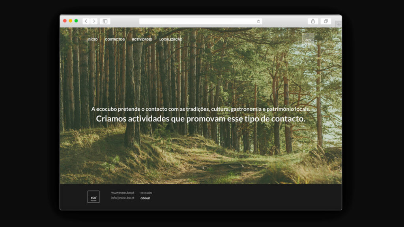This screenshot has width=404, height=227.
Task: Go forward with the browser forward arrow
Action: 94,21
